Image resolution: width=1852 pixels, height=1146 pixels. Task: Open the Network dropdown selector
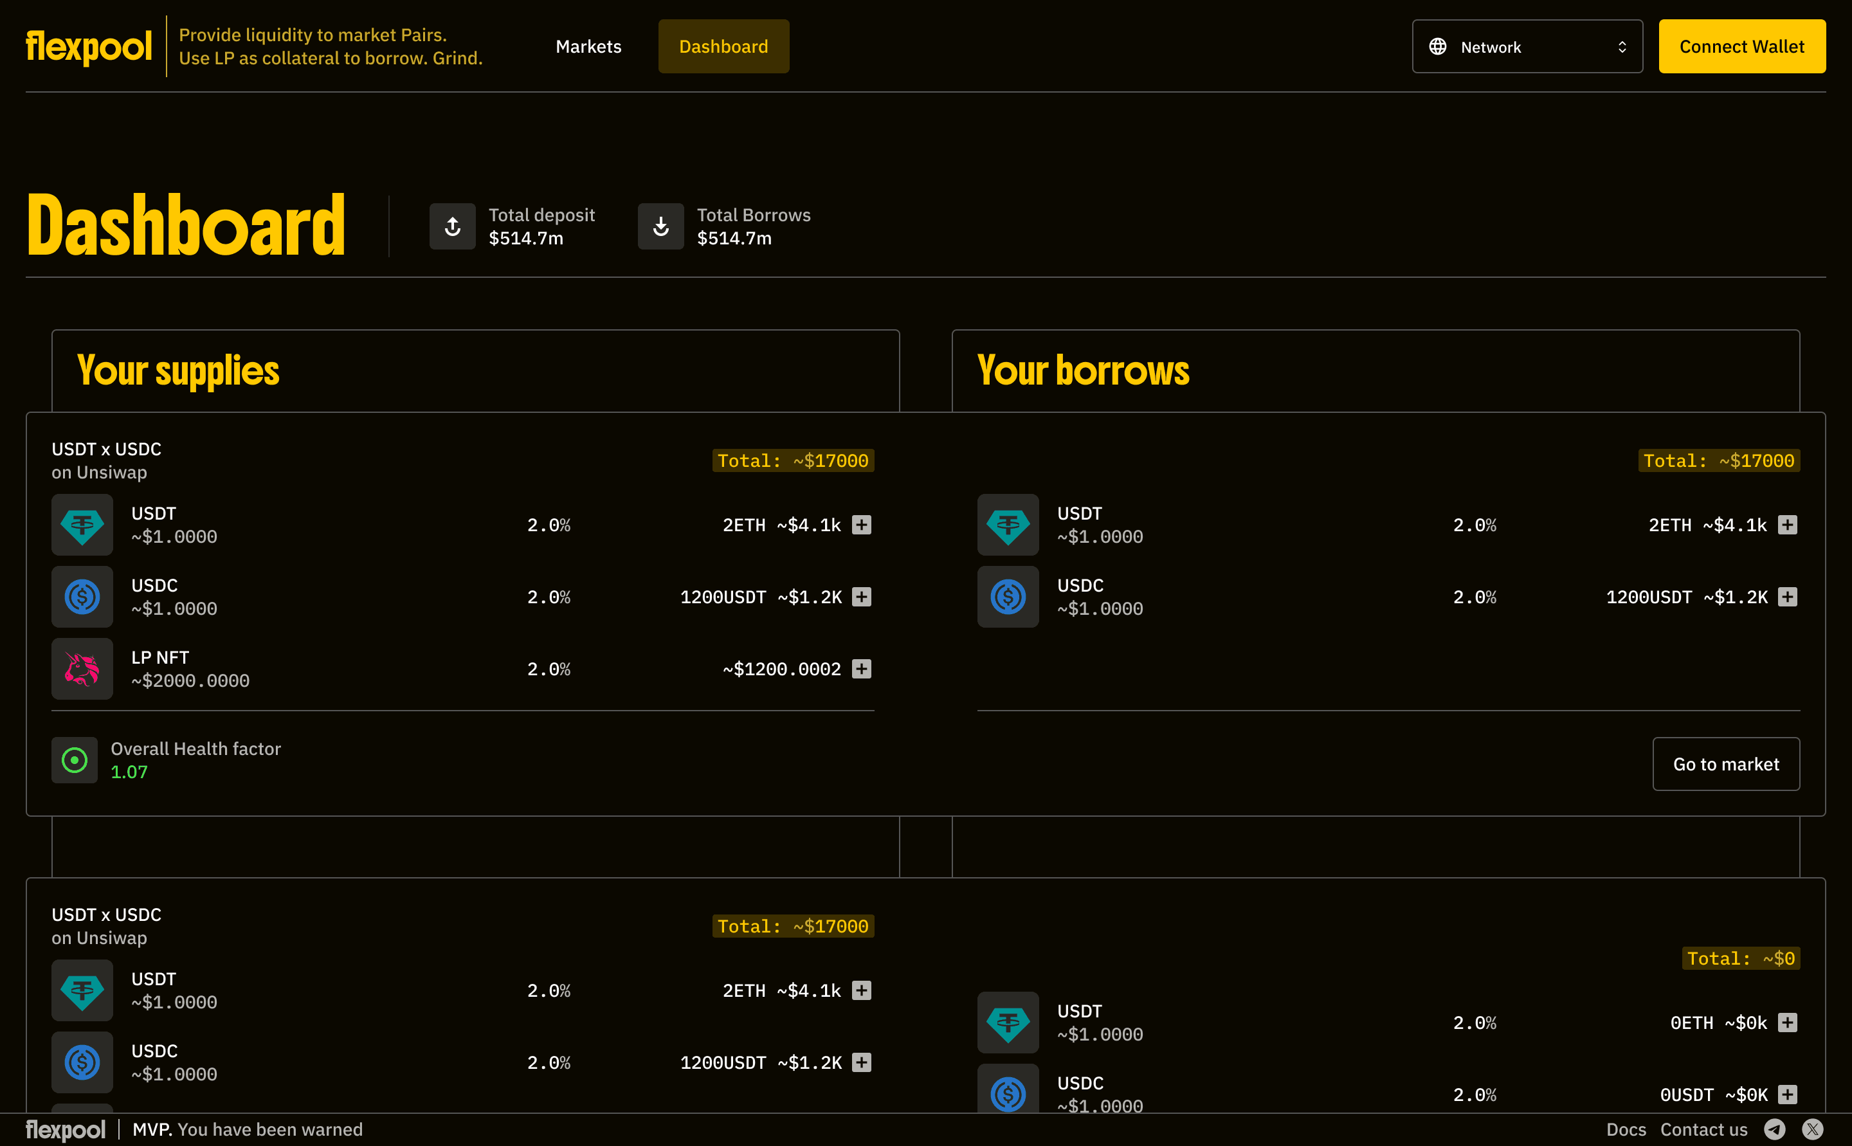point(1528,46)
